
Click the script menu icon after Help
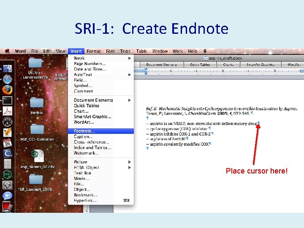(x=205, y=51)
